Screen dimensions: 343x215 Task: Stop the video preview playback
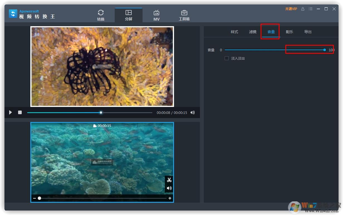(20, 113)
